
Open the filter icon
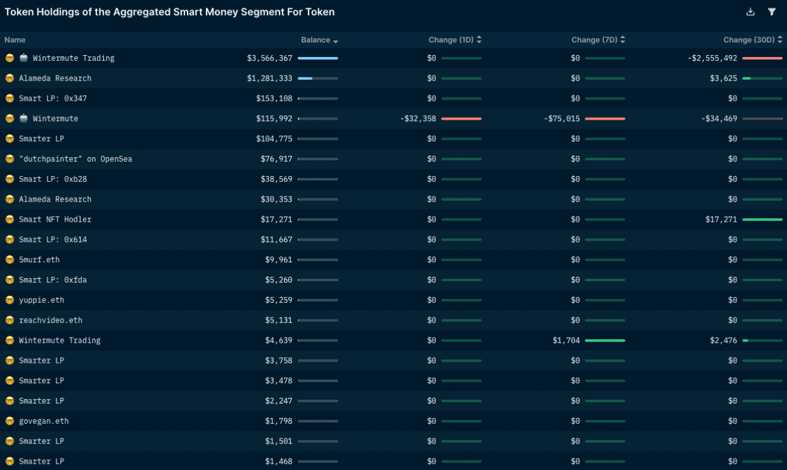click(x=772, y=11)
